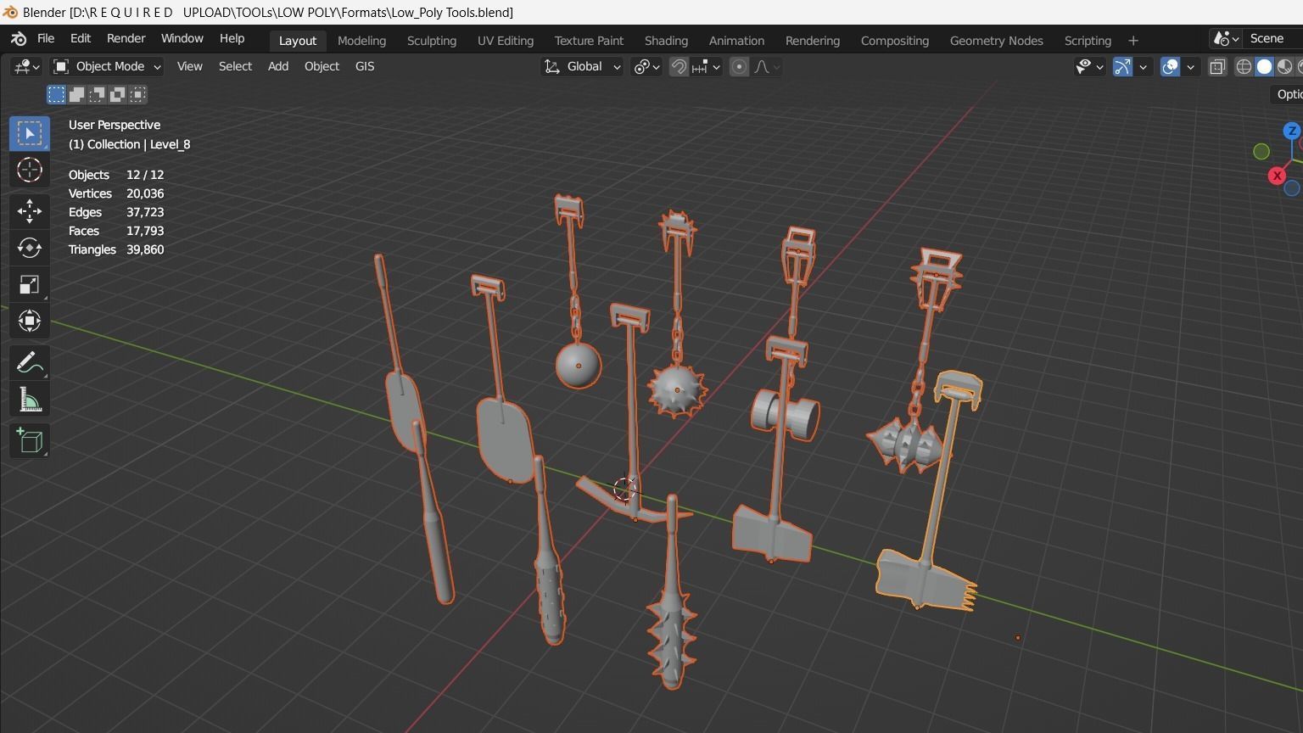1303x733 pixels.
Task: Switch to the UV Editing tab
Action: [x=506, y=41]
